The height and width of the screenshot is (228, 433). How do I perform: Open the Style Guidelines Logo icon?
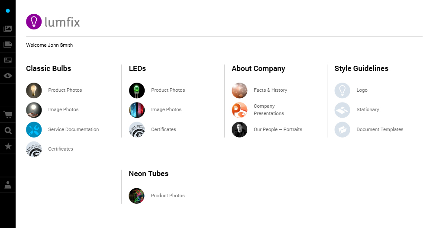click(342, 90)
